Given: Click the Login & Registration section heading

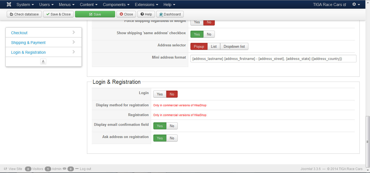Looking at the screenshot, I should (x=116, y=82).
